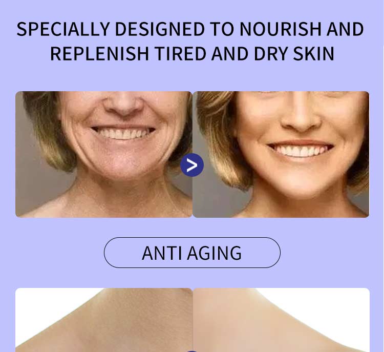384x352 pixels.
Task: Select the ANTI AGING pill label
Action: [192, 253]
